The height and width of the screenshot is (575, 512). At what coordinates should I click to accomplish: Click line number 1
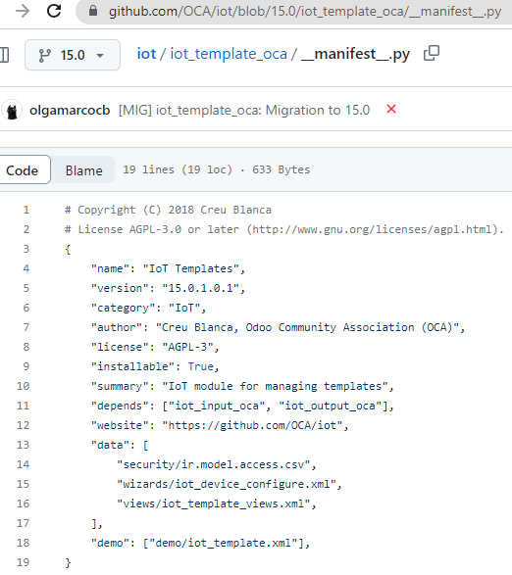point(26,210)
